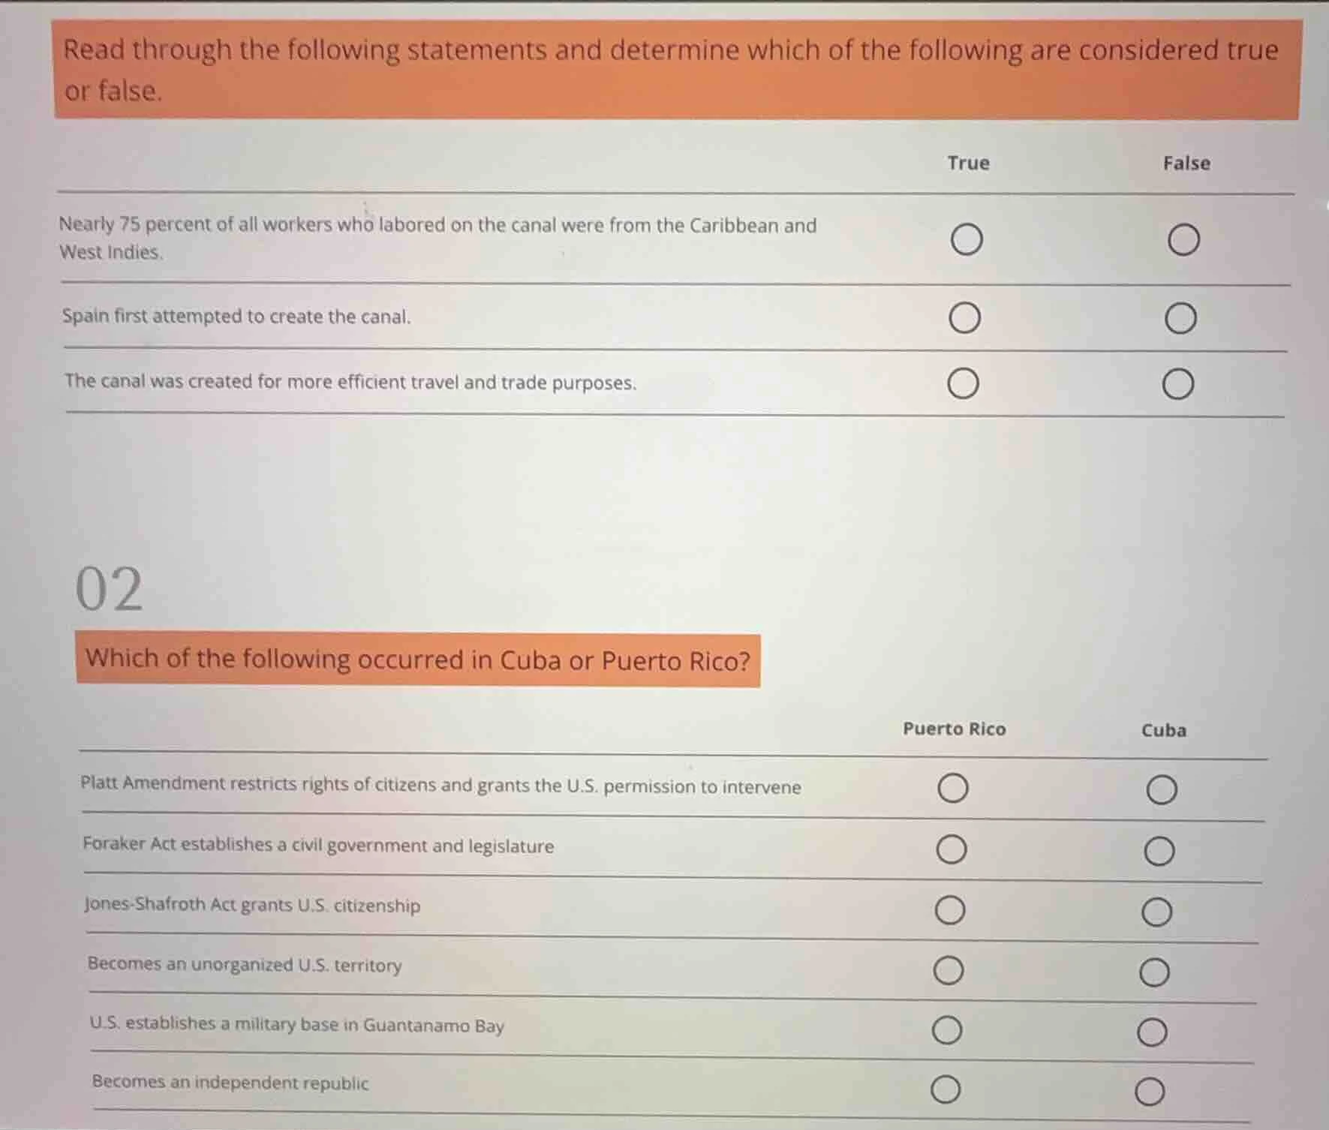The image size is (1329, 1130).
Task: Choose Puerto Rico for becomes an independent republic
Action: click(x=946, y=1089)
